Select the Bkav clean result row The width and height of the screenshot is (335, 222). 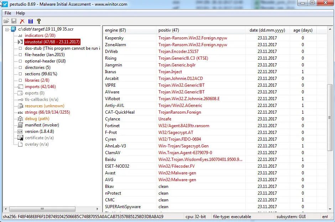coord(215,186)
